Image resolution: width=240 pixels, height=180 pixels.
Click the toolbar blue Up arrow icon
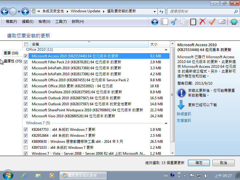pyautogui.click(x=155, y=22)
